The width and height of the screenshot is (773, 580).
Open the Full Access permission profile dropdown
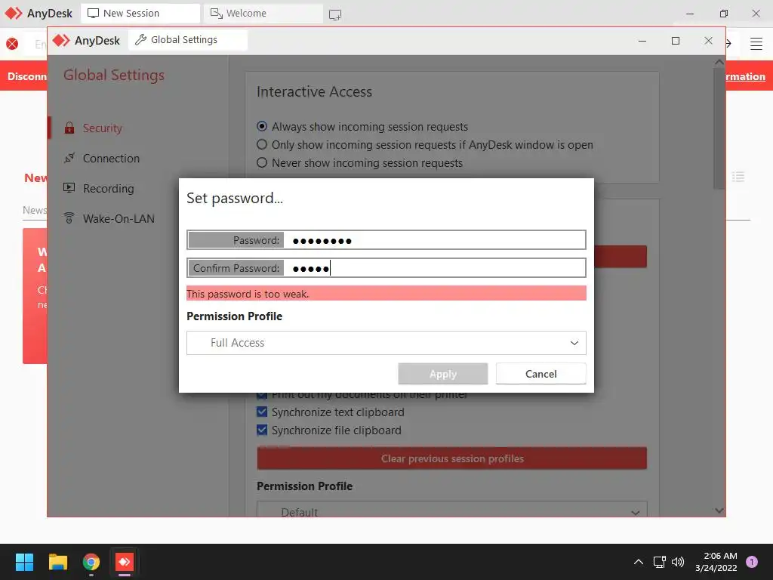pyautogui.click(x=386, y=343)
